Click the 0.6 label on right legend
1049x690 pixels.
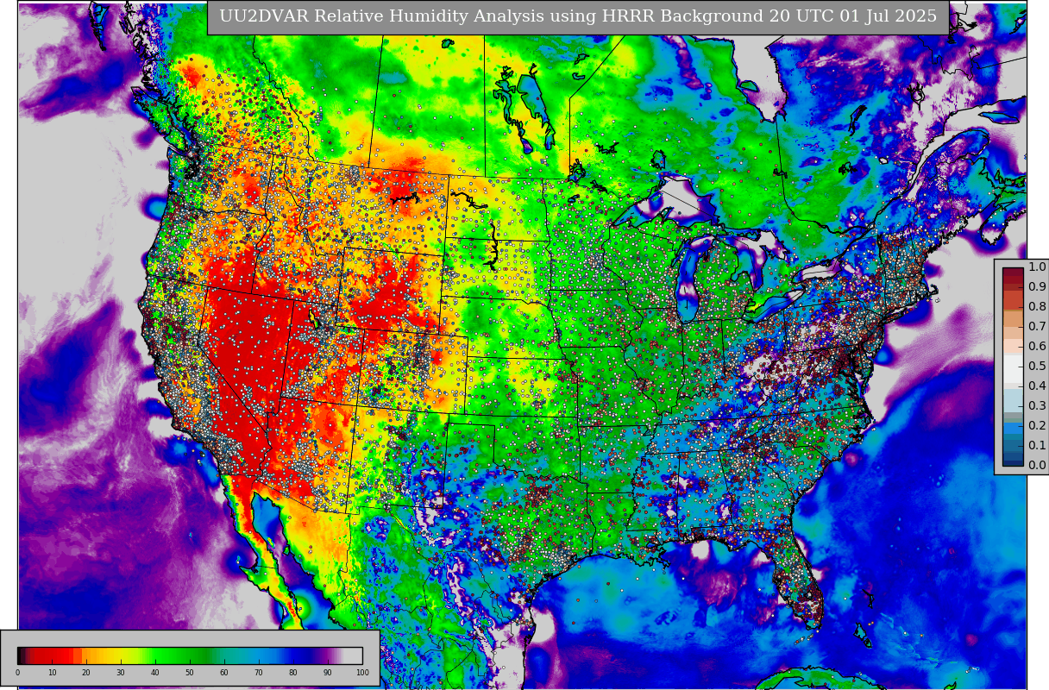click(1037, 347)
